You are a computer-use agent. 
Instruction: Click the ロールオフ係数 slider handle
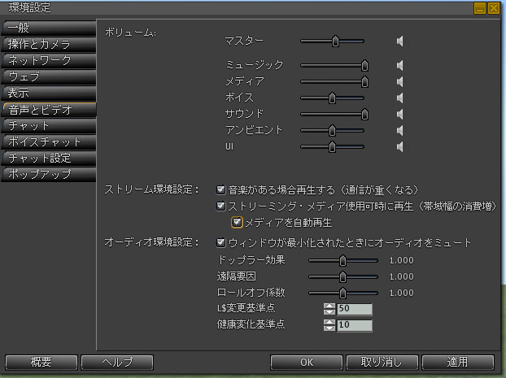point(342,293)
